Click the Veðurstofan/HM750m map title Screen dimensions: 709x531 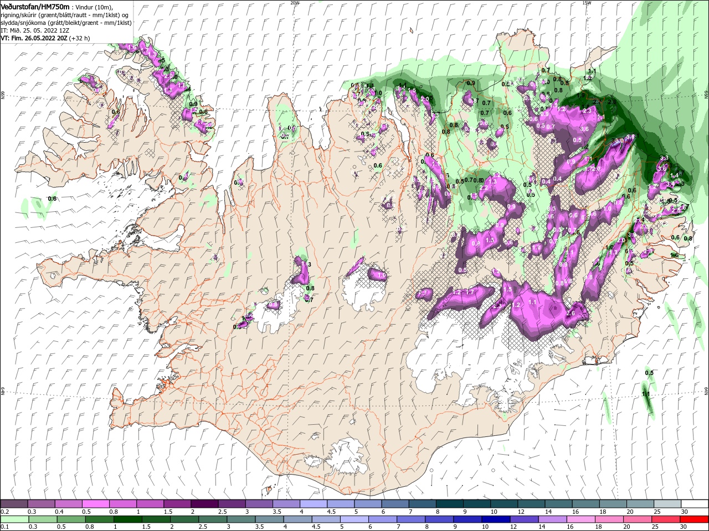35,7
